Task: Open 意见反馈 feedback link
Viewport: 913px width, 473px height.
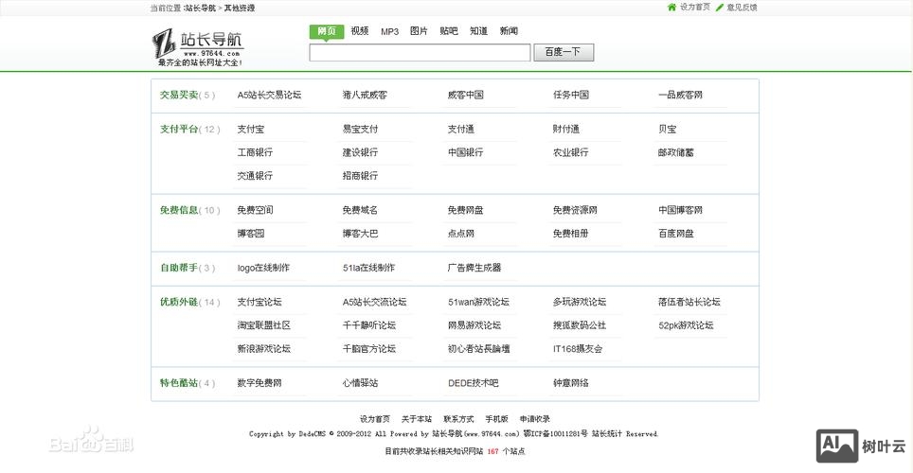Action: 742,8
